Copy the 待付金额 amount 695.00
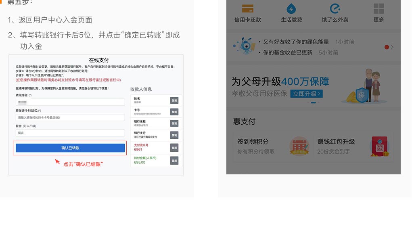Image resolution: width=412 pixels, height=242 pixels. coord(174,161)
